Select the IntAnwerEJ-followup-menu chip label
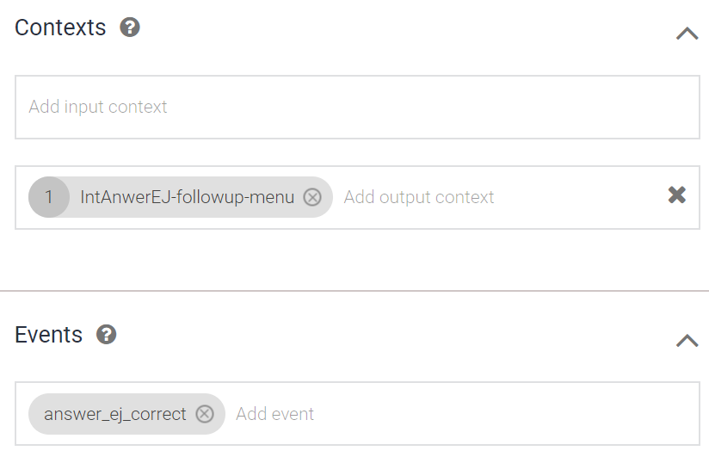Viewport: 709px width, 457px height. coord(187,197)
